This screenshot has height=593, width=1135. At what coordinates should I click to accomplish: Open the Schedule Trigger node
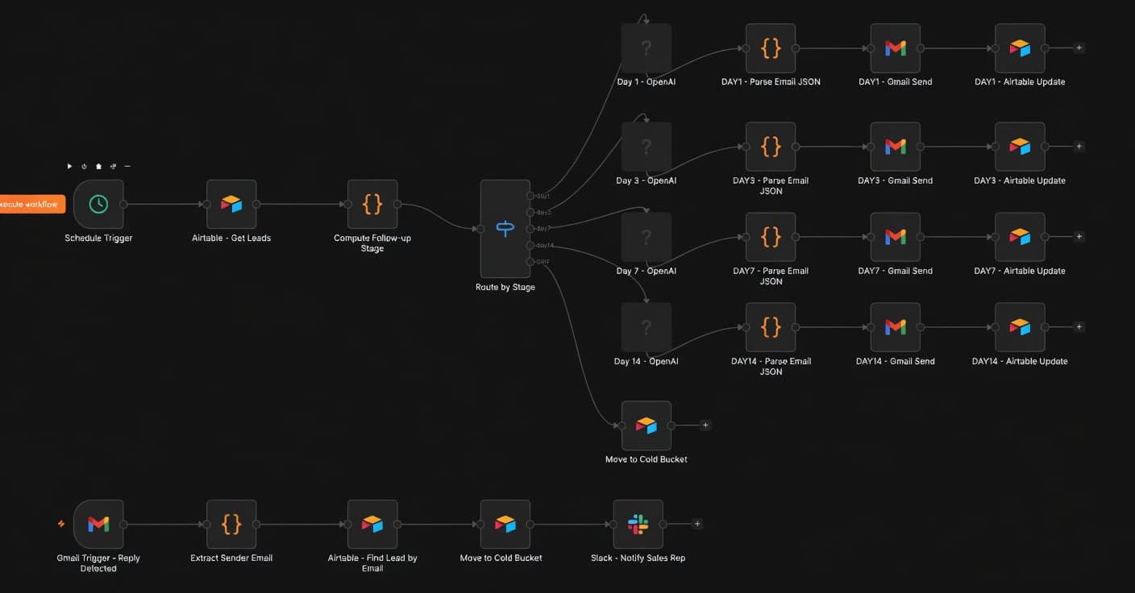(x=98, y=204)
